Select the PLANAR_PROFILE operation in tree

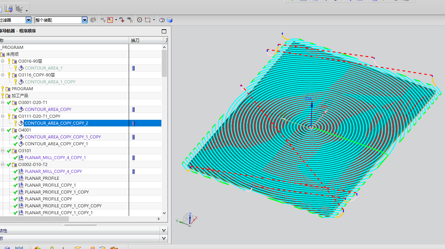[42, 178]
